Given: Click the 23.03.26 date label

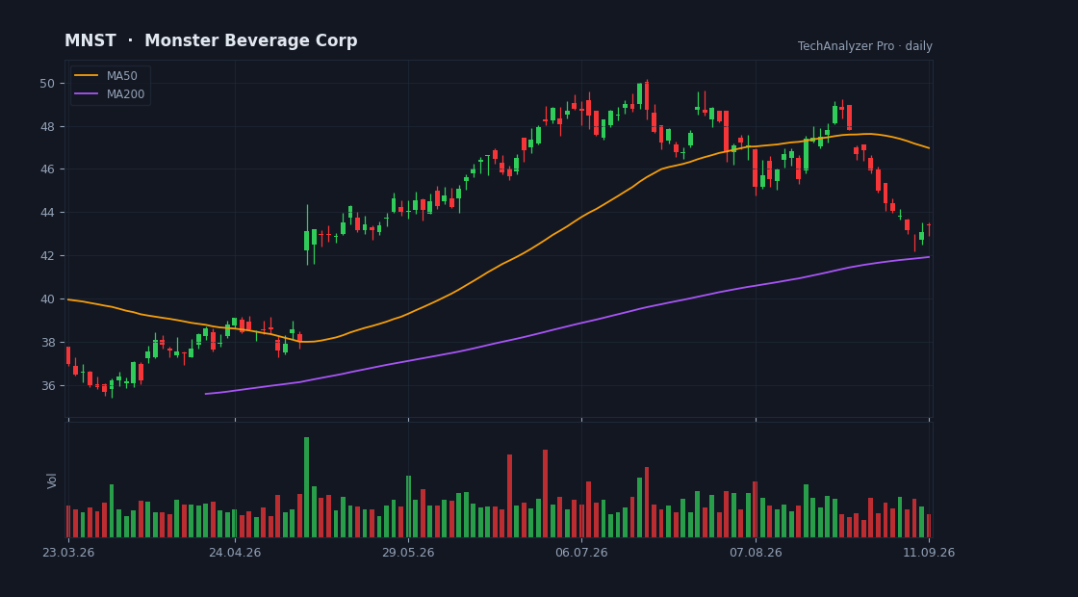Looking at the screenshot, I should pos(68,553).
